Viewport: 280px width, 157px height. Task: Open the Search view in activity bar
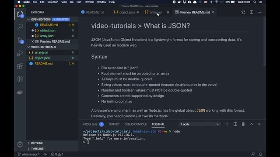click(x=20, y=27)
